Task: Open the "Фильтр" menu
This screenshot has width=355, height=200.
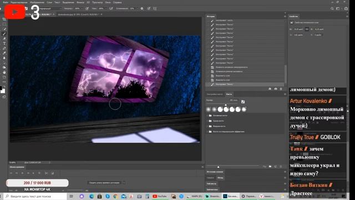Action: [80, 2]
